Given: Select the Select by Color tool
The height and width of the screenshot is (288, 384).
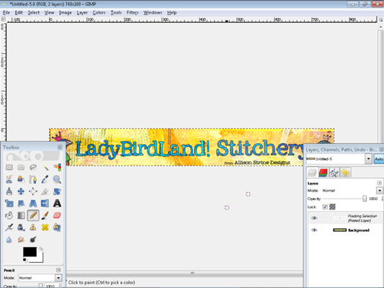Looking at the screenshot, I should pos(57,167).
